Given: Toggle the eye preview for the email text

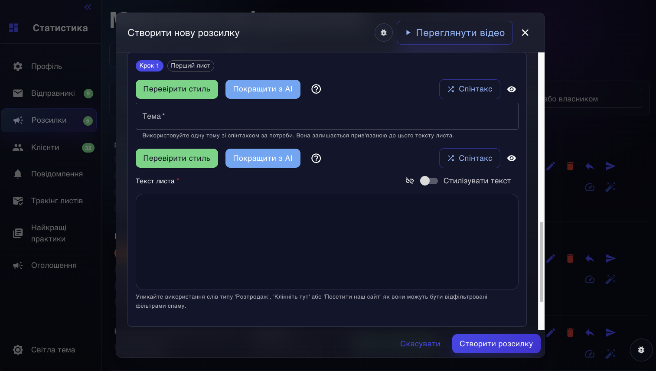Looking at the screenshot, I should 512,158.
